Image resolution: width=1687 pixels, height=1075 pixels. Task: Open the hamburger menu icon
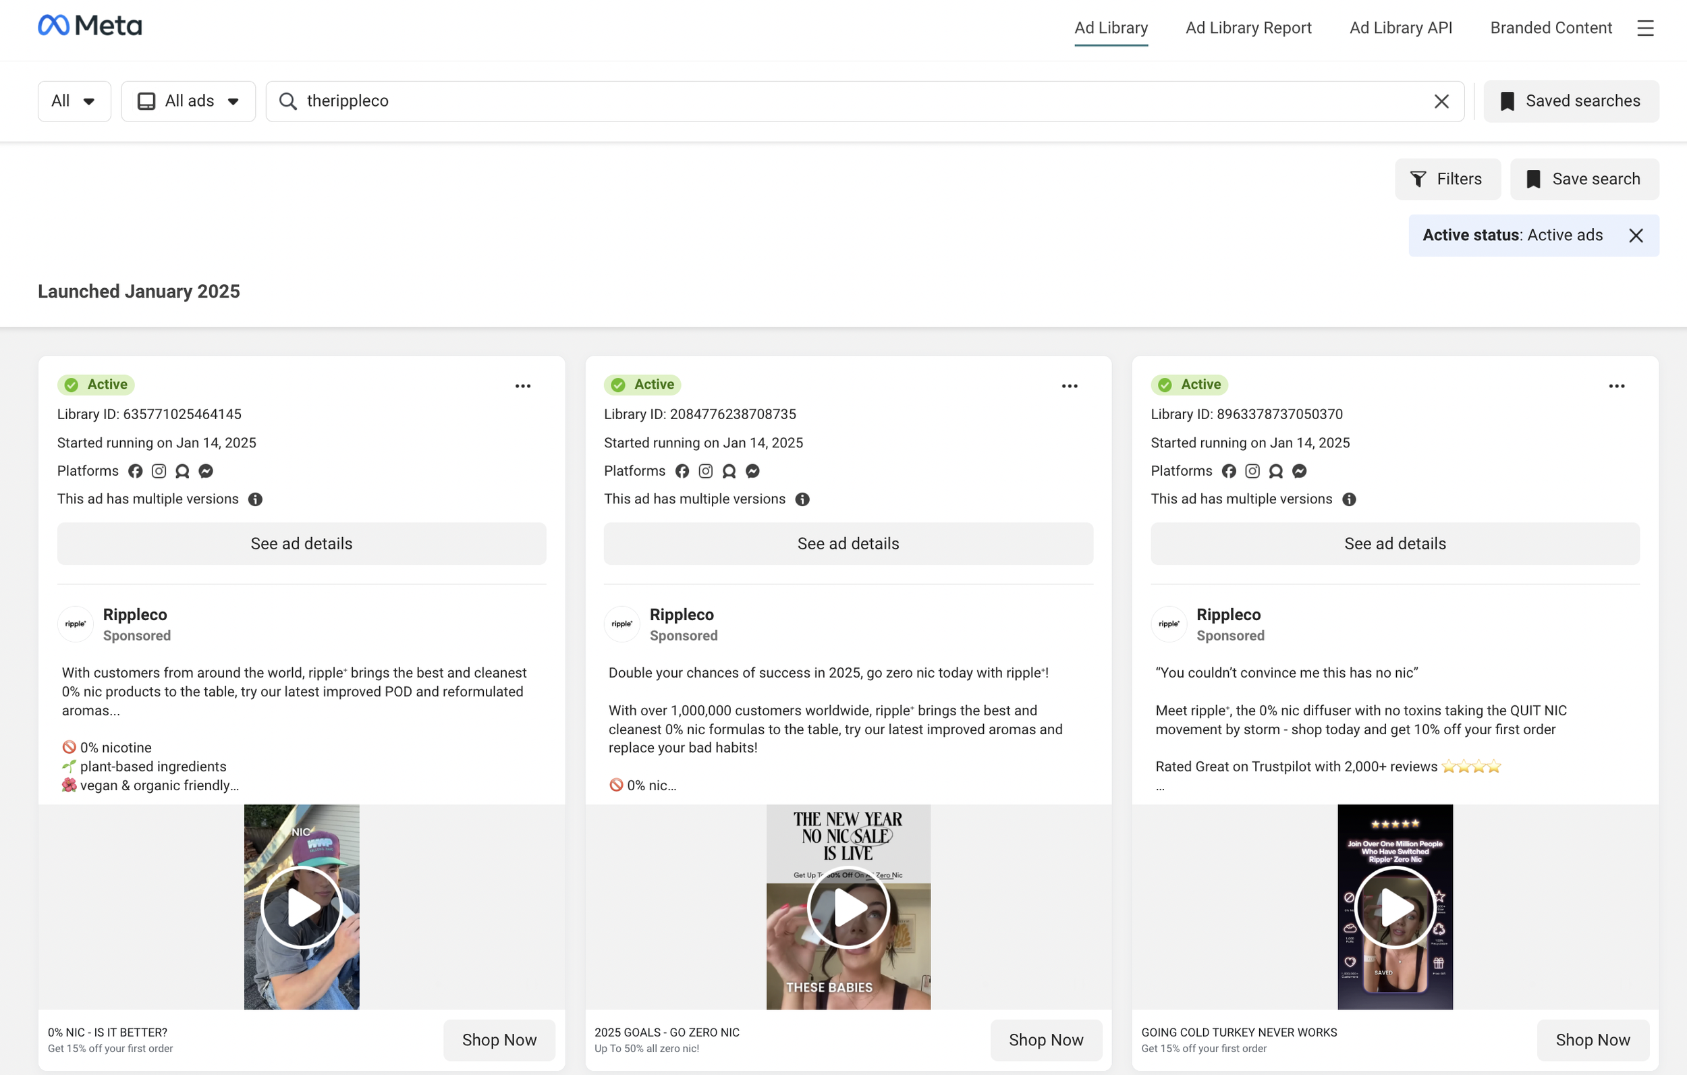1645,28
